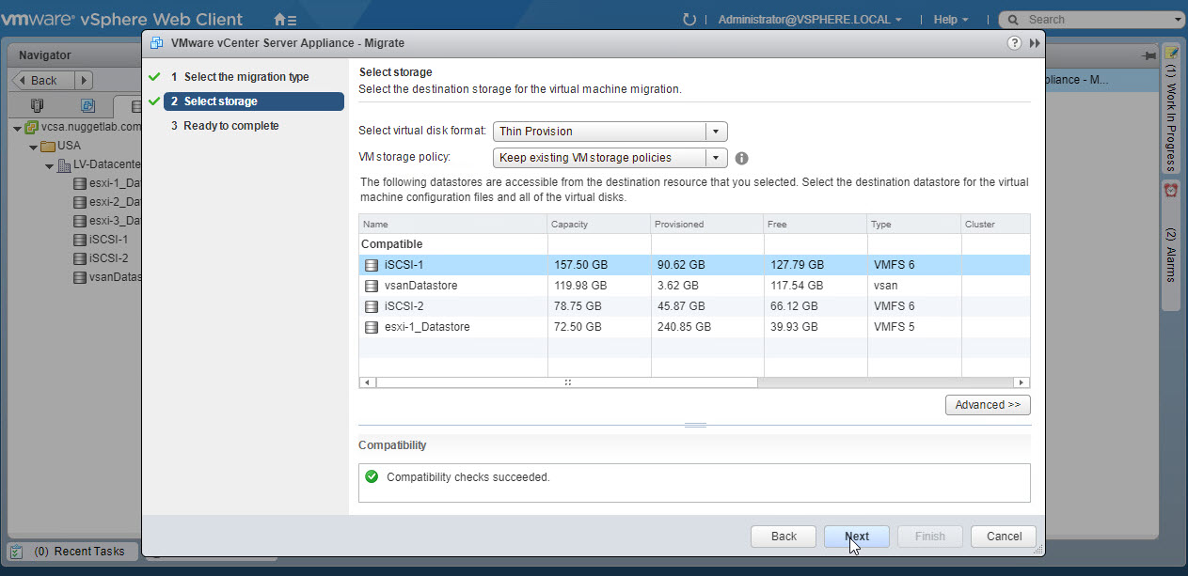Click the Advanced >> button
Screen dimensions: 1188x576
(x=988, y=405)
